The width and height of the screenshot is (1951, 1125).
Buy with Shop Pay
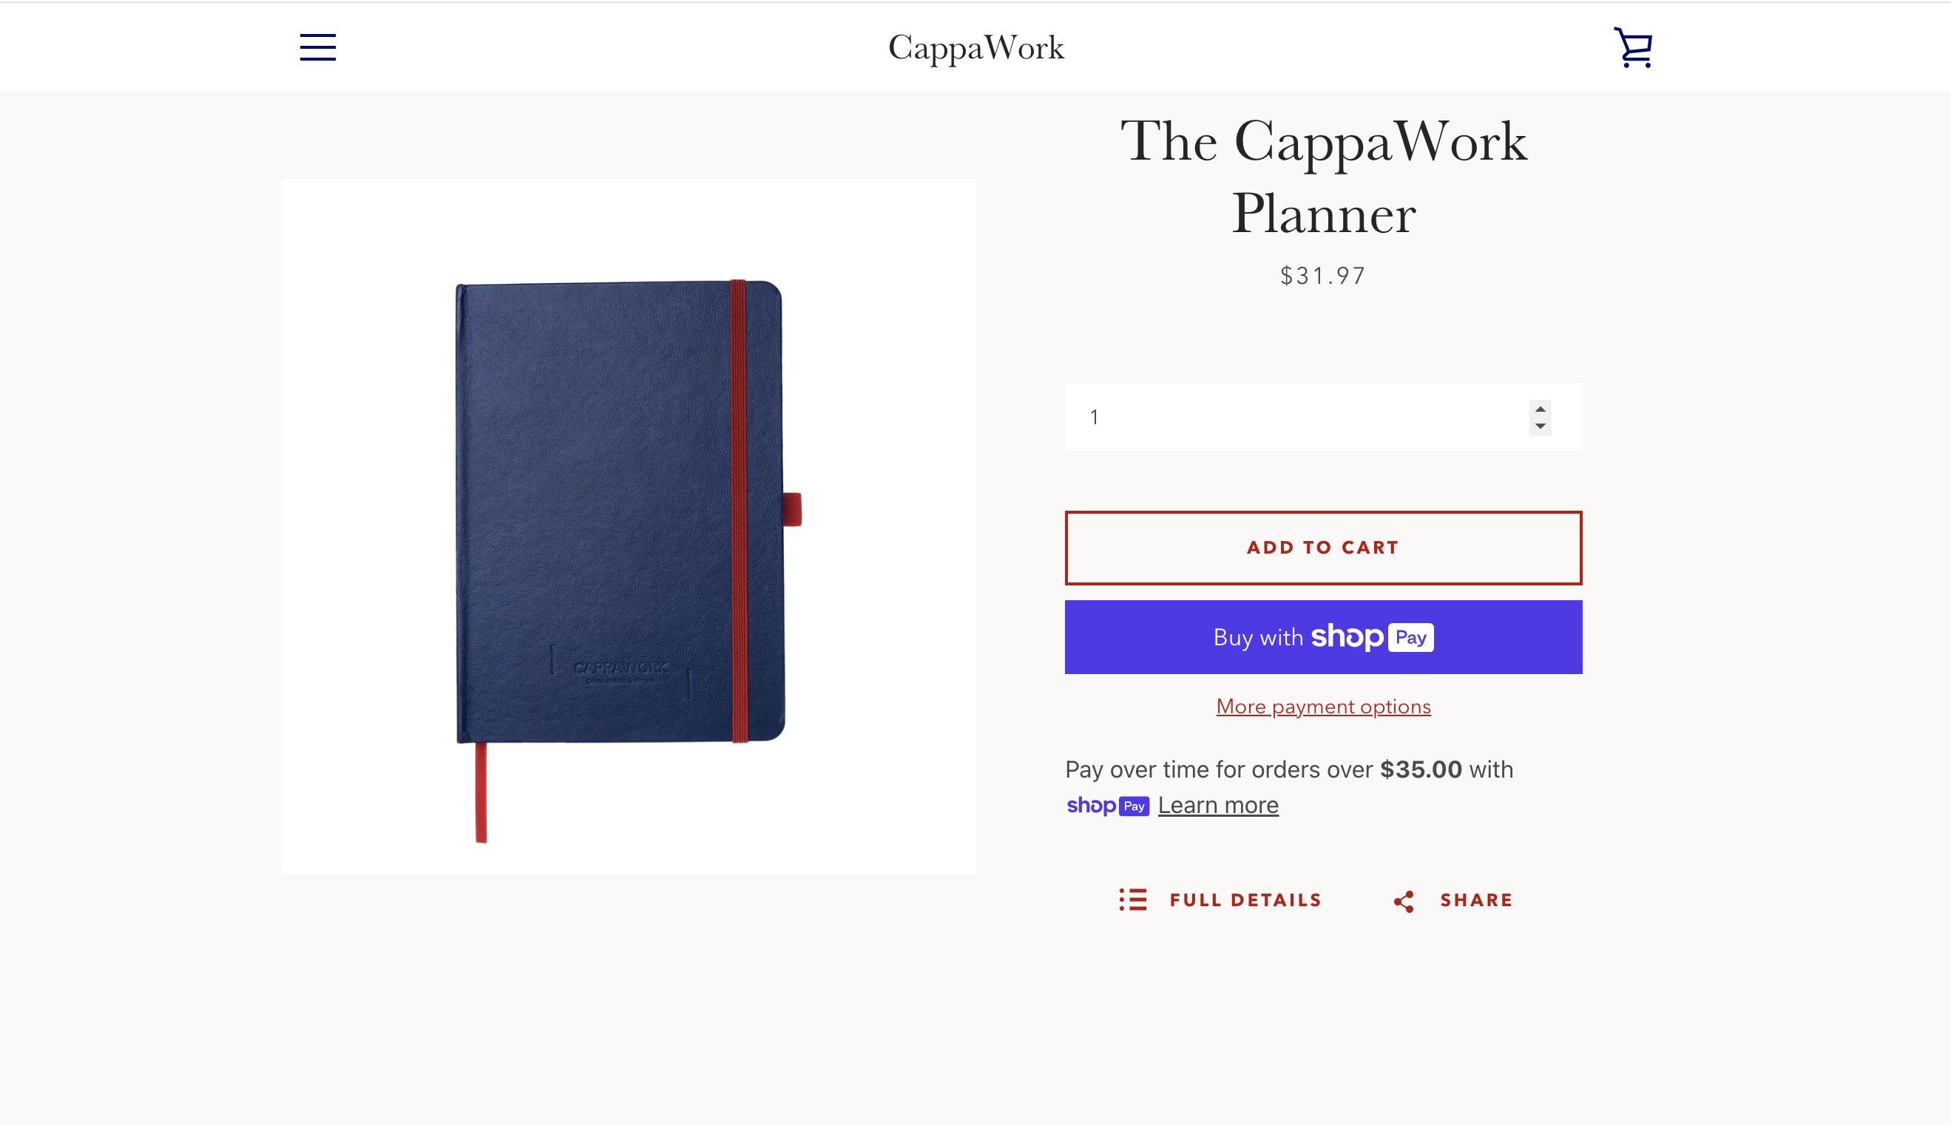(x=1322, y=636)
